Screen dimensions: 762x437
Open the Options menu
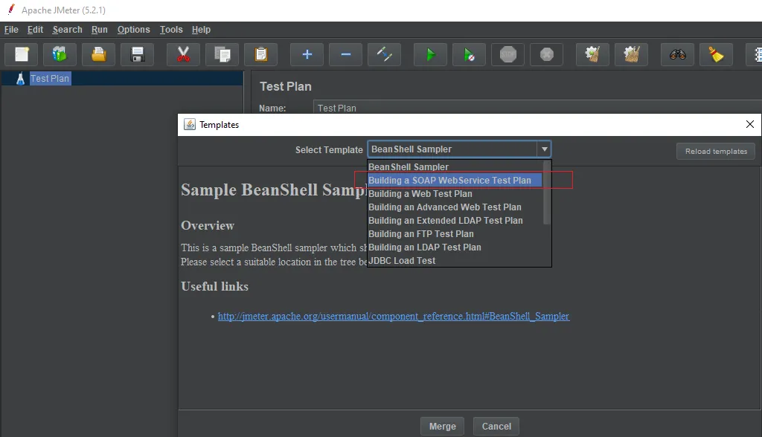pyautogui.click(x=134, y=30)
